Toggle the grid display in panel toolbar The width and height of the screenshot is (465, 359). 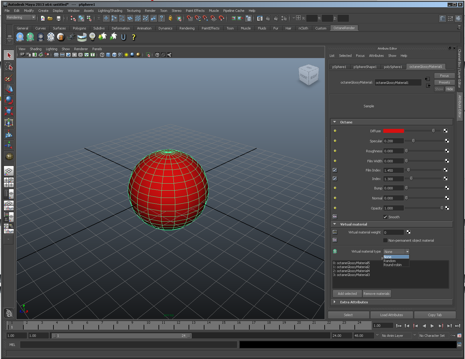(56, 55)
